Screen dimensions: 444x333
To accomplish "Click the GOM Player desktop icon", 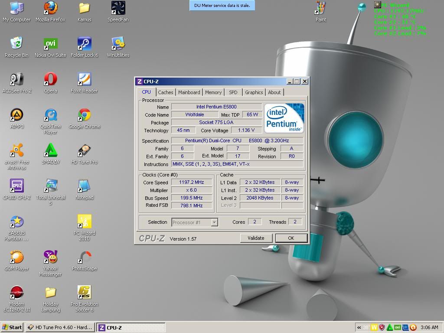I will click(17, 261).
